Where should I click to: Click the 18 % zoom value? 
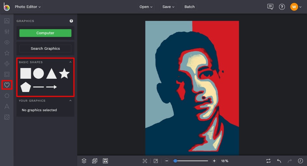(225, 161)
